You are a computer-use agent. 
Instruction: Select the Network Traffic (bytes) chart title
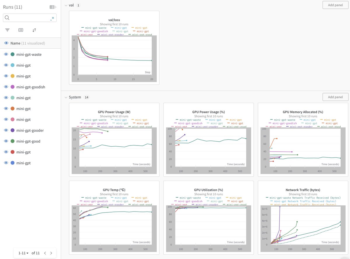click(x=303, y=190)
